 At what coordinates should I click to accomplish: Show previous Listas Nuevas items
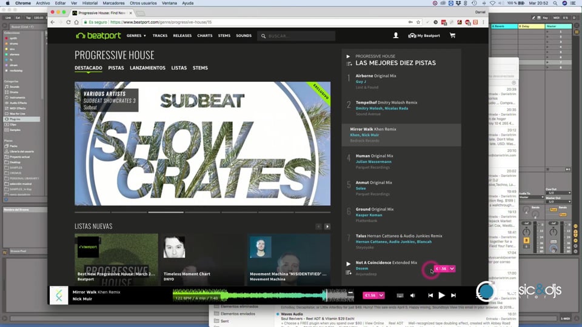318,226
